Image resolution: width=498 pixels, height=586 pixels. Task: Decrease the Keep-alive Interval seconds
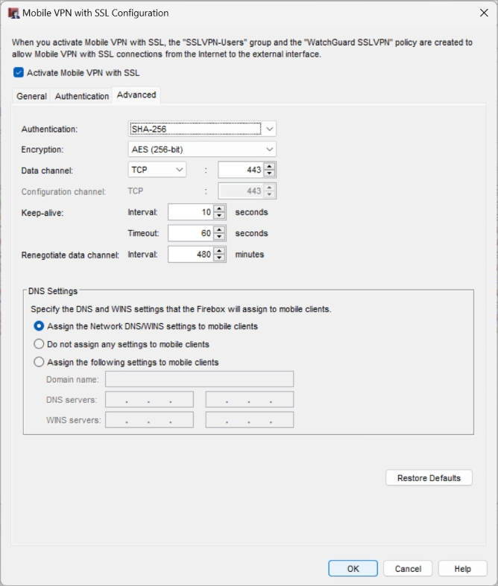(219, 216)
